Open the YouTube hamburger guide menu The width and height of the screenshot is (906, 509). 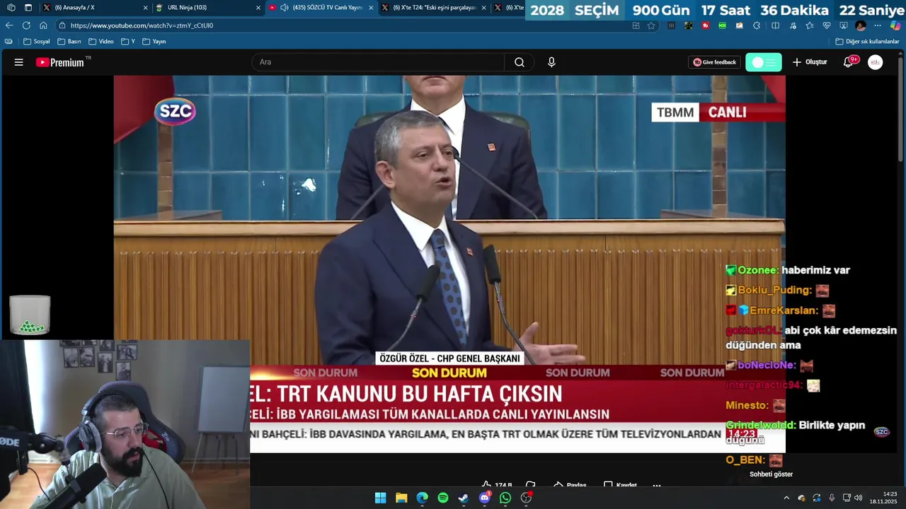pyautogui.click(x=18, y=62)
